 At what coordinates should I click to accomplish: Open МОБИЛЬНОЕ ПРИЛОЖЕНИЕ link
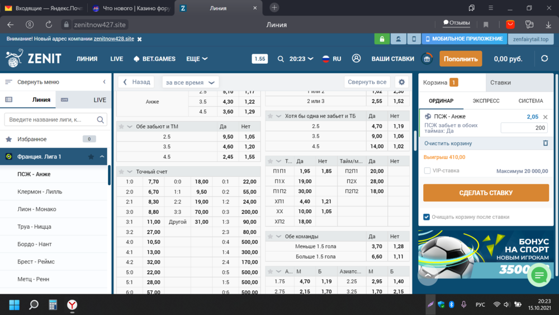(464, 39)
